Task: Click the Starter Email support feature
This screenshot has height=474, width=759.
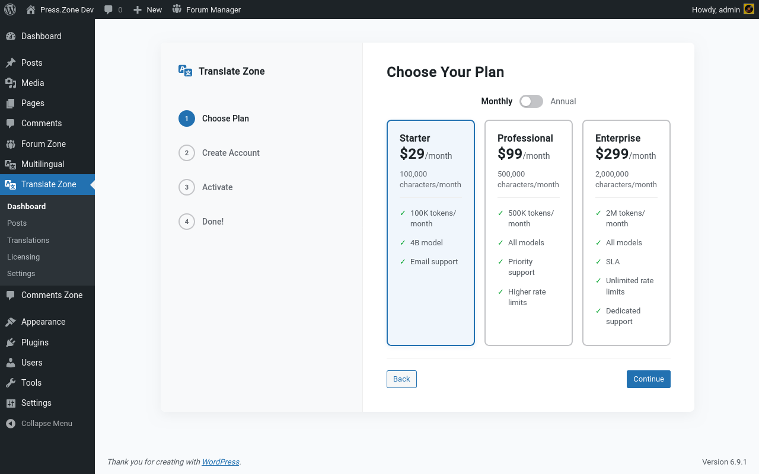Action: 434,262
